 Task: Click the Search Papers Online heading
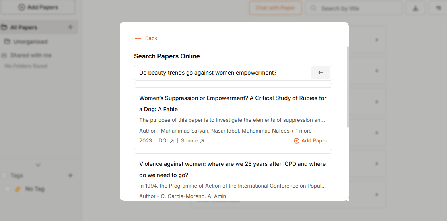167,56
